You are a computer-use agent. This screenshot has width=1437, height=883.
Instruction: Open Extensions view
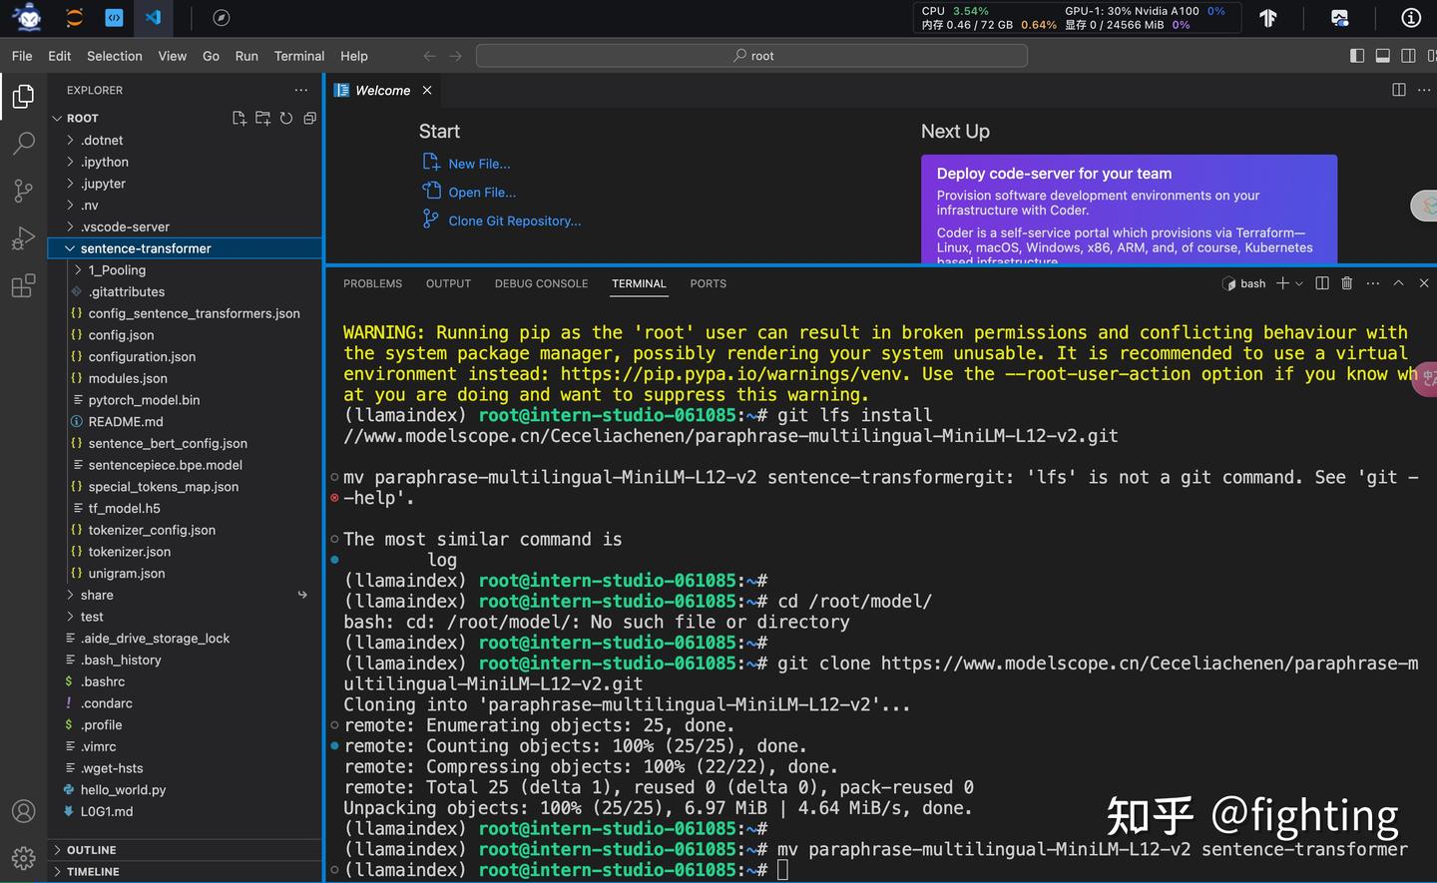click(23, 286)
